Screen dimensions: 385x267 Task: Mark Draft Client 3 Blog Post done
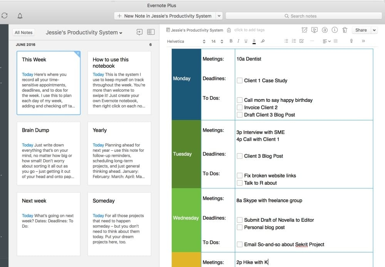pos(239,115)
